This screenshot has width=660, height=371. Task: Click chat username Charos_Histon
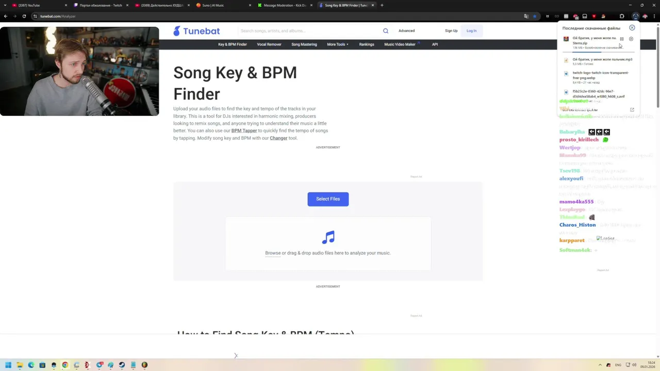(x=577, y=225)
